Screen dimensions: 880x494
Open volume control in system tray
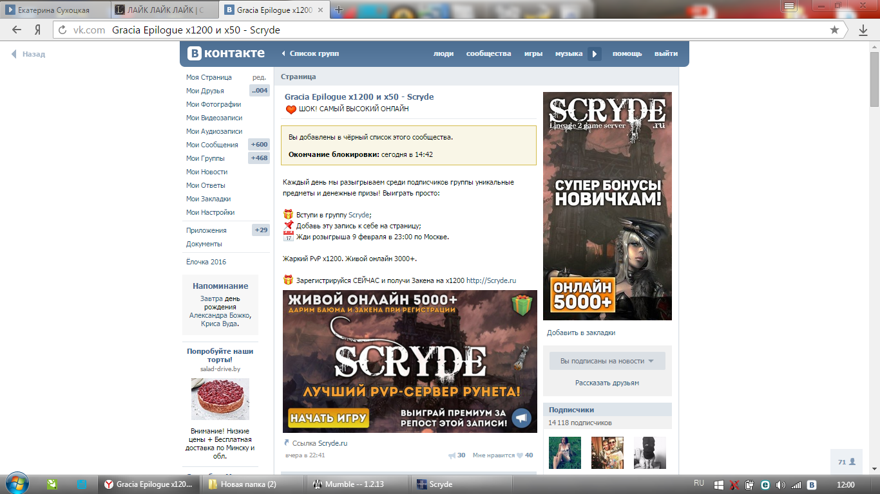(781, 484)
